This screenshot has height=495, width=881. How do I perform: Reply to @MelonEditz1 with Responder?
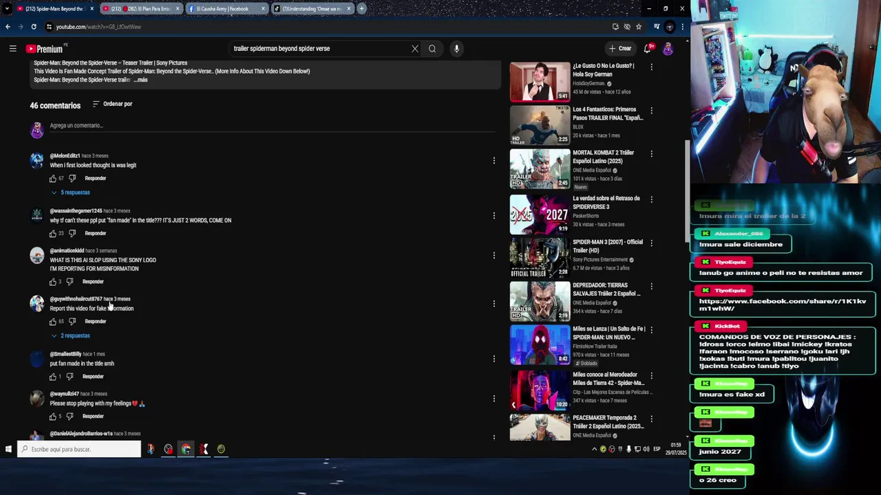[x=95, y=178]
